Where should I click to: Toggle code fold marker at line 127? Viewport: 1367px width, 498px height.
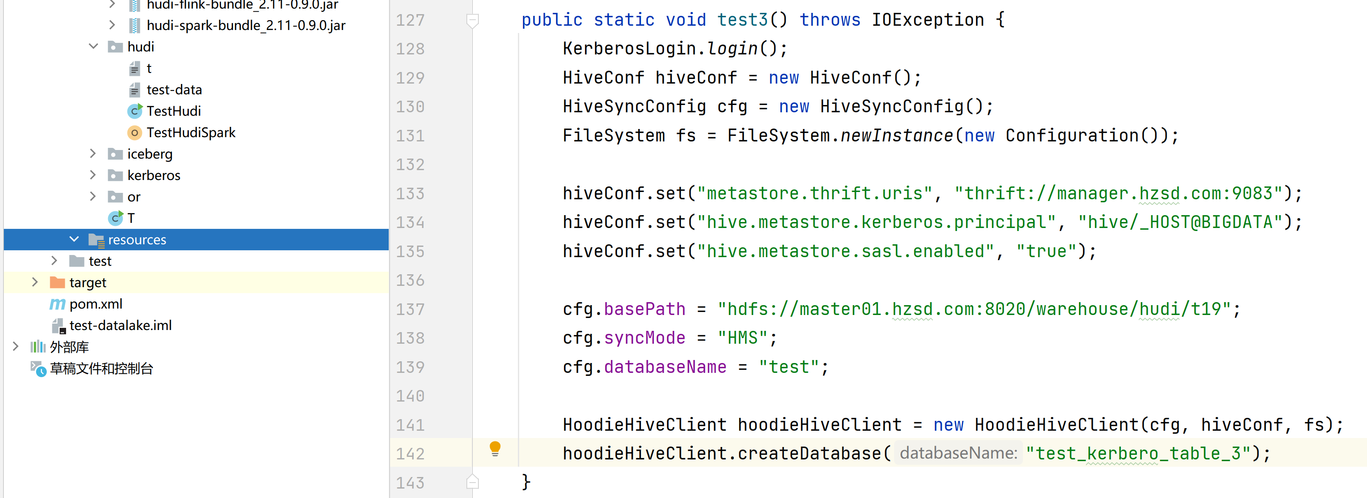[x=472, y=21]
